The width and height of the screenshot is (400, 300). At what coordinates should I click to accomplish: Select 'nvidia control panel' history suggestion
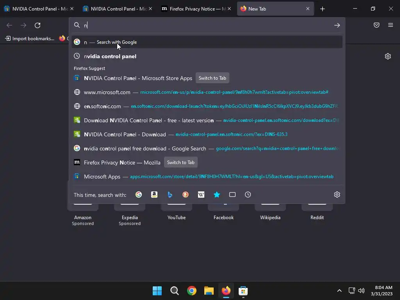tap(207, 56)
